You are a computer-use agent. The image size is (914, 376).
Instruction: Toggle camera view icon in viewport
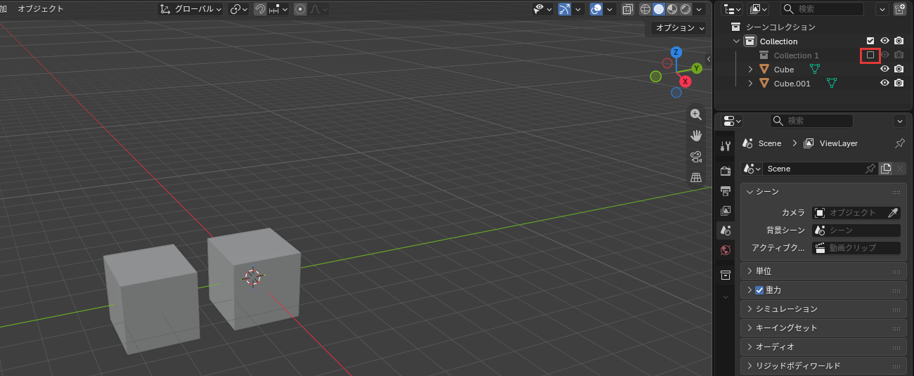coord(696,156)
